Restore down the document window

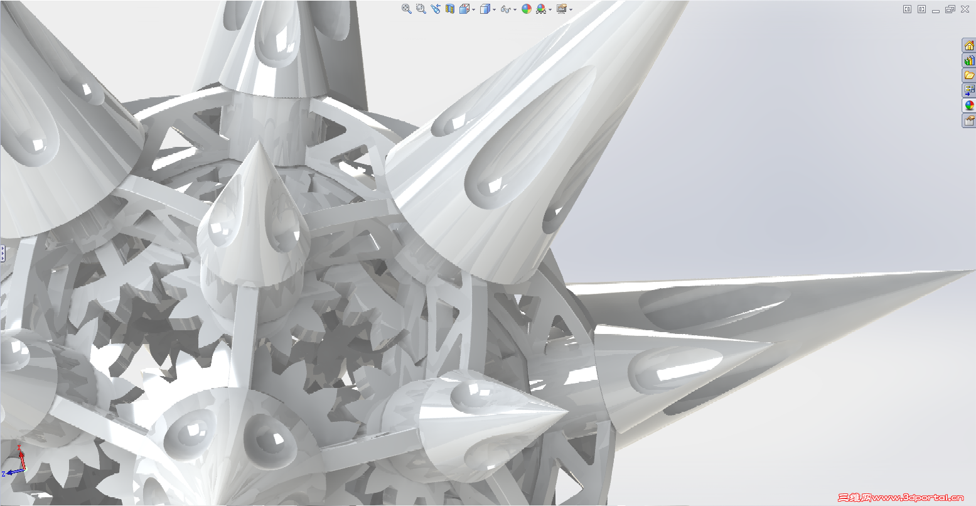[x=950, y=9]
